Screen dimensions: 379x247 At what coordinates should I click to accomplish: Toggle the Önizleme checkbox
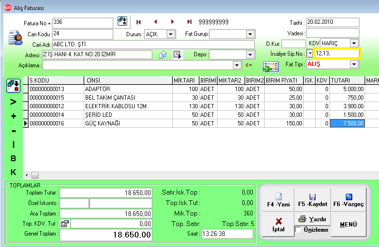(x=298, y=230)
